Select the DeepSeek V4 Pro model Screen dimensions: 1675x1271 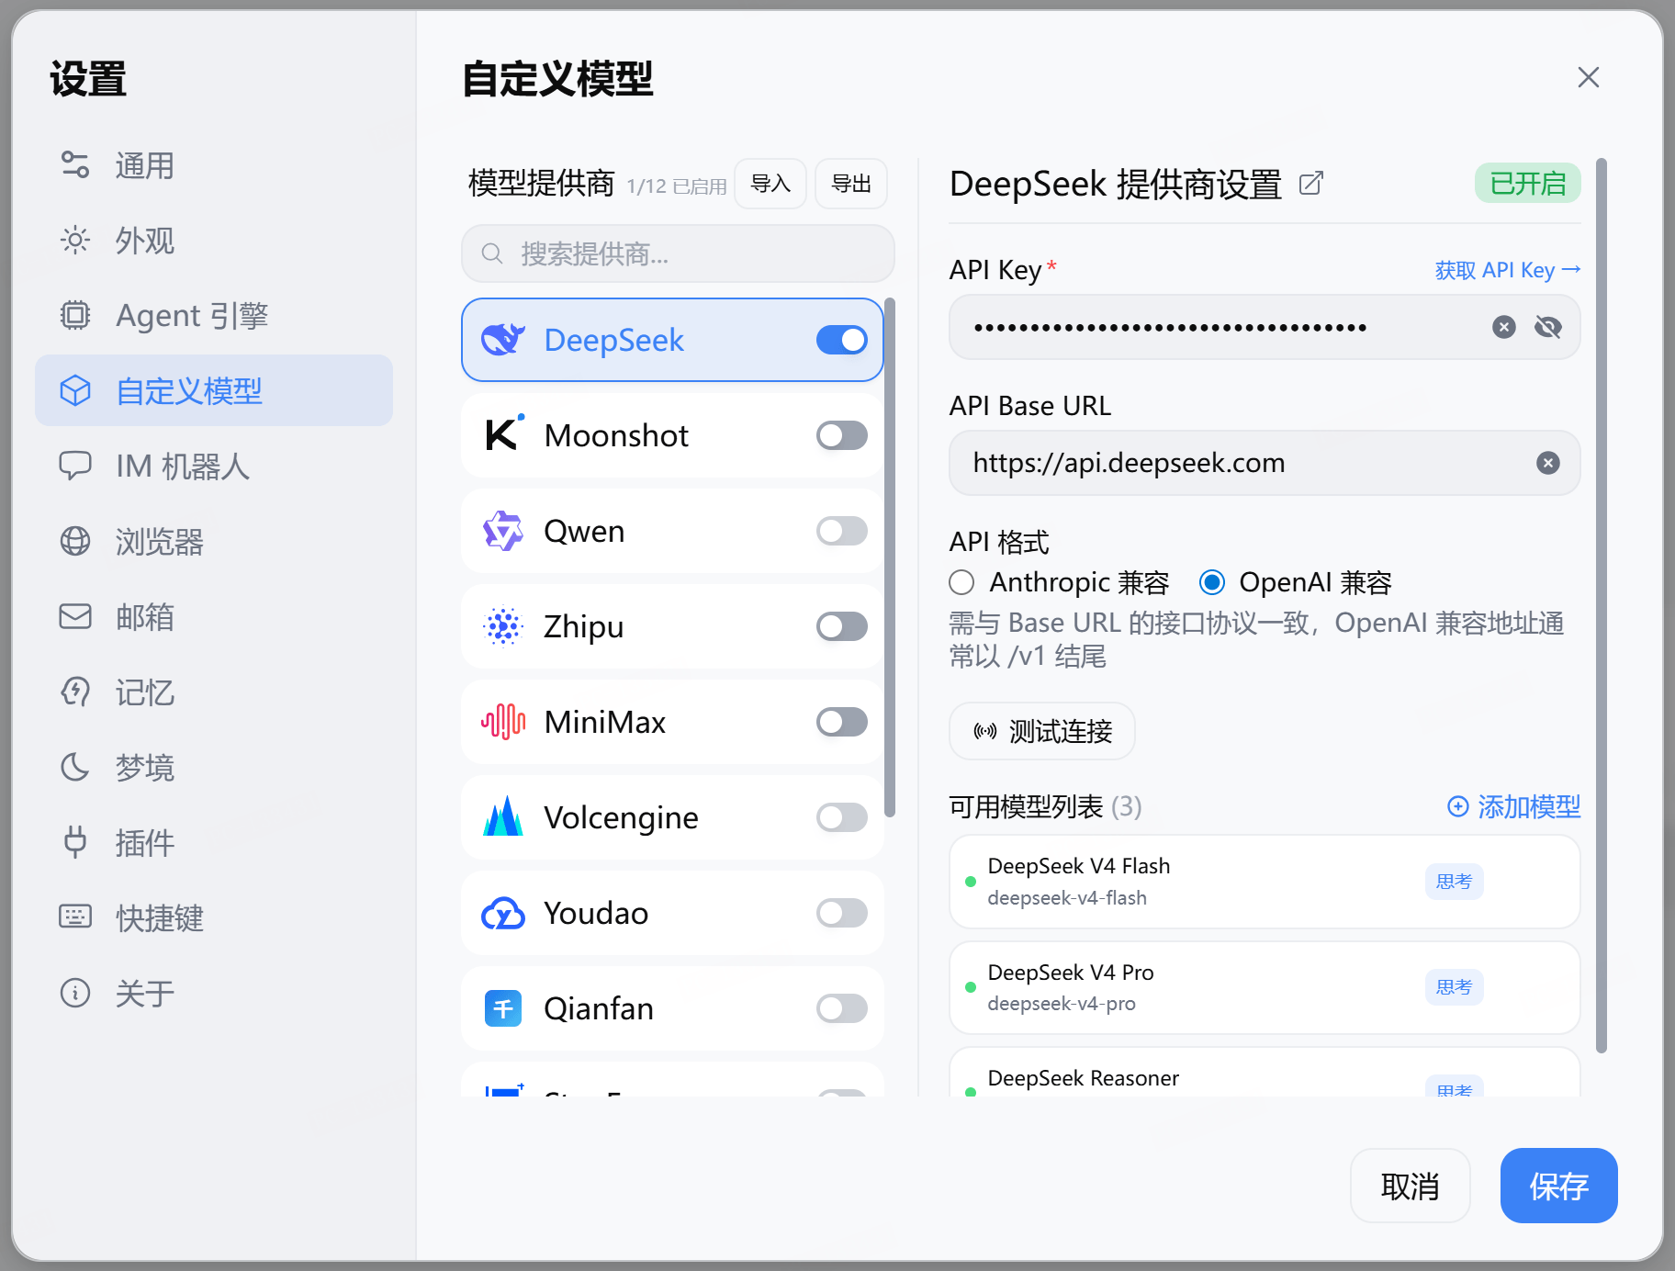(x=1265, y=987)
